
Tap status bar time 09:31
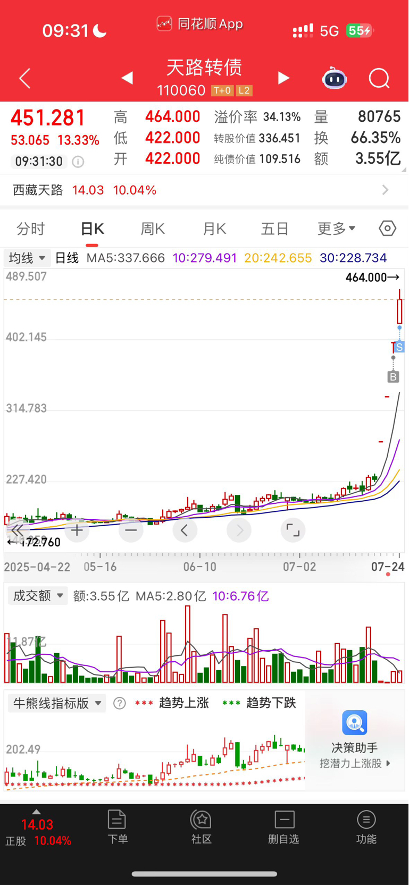[65, 31]
